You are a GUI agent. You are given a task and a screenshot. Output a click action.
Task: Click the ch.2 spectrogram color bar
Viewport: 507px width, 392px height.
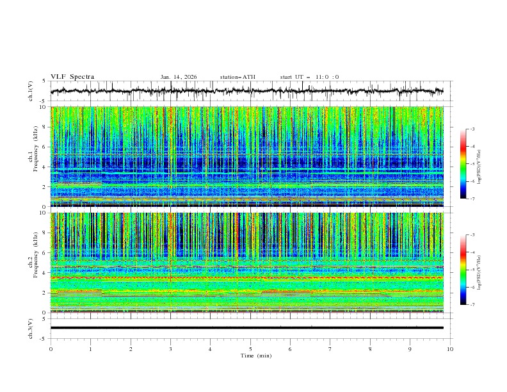464,270
